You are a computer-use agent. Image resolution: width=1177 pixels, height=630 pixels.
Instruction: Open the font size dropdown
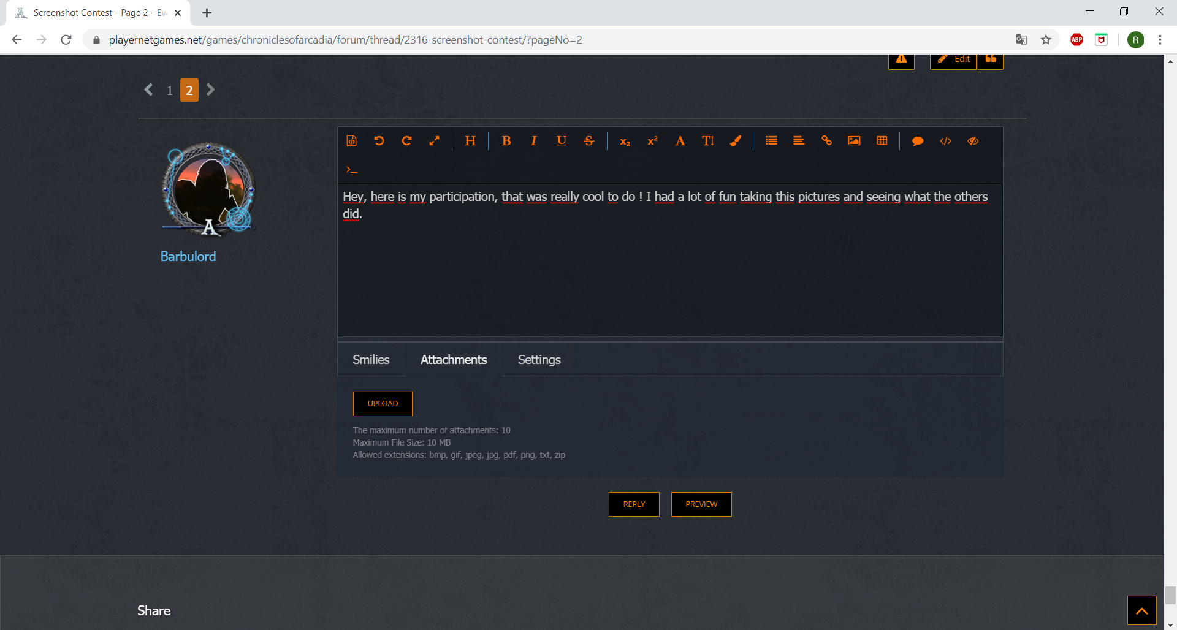pyautogui.click(x=707, y=141)
